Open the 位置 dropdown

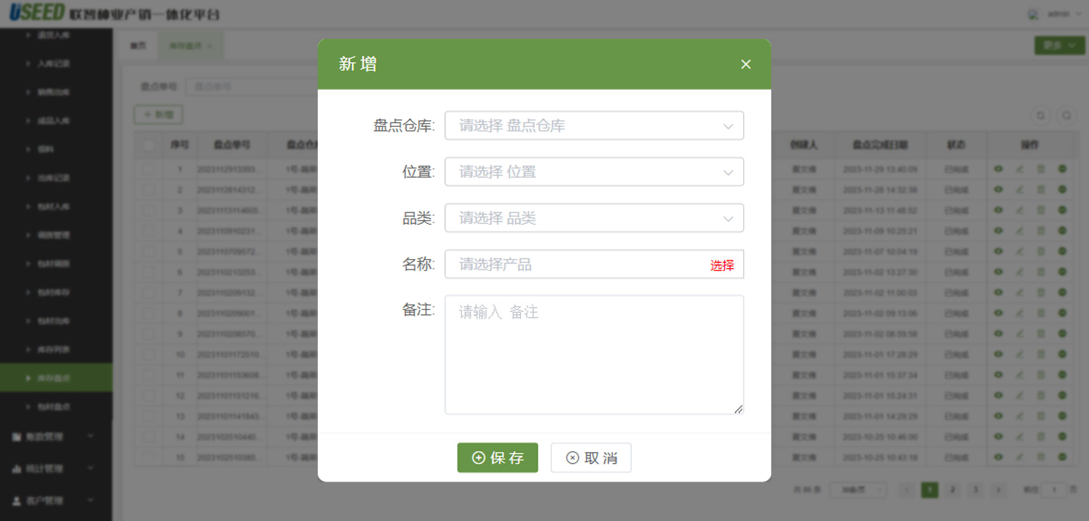point(594,172)
